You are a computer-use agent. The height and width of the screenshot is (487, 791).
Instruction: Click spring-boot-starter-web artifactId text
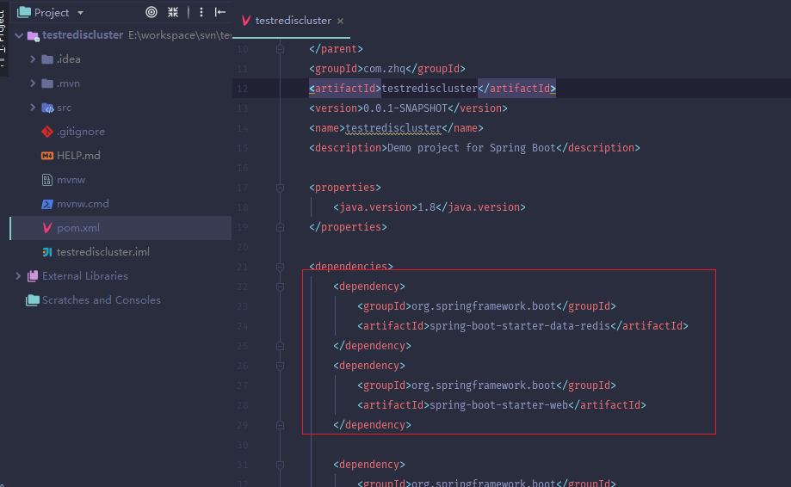point(498,405)
